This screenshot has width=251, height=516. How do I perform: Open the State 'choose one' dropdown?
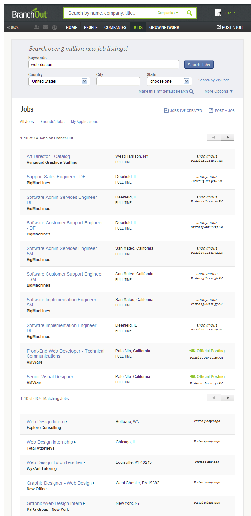(169, 81)
